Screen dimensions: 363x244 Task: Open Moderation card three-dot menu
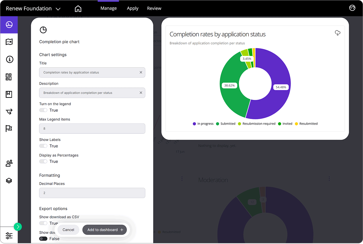(x=329, y=179)
